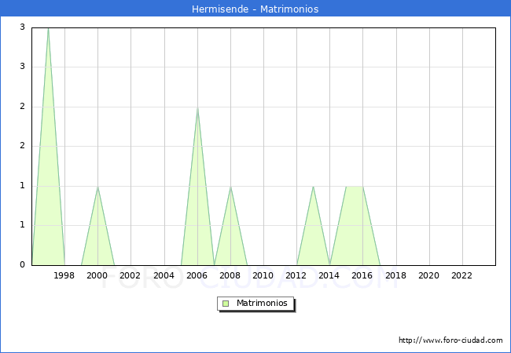The height and width of the screenshot is (353, 511).
Task: Click the chart title Hermisende - Matrimonios
Action: click(x=256, y=9)
